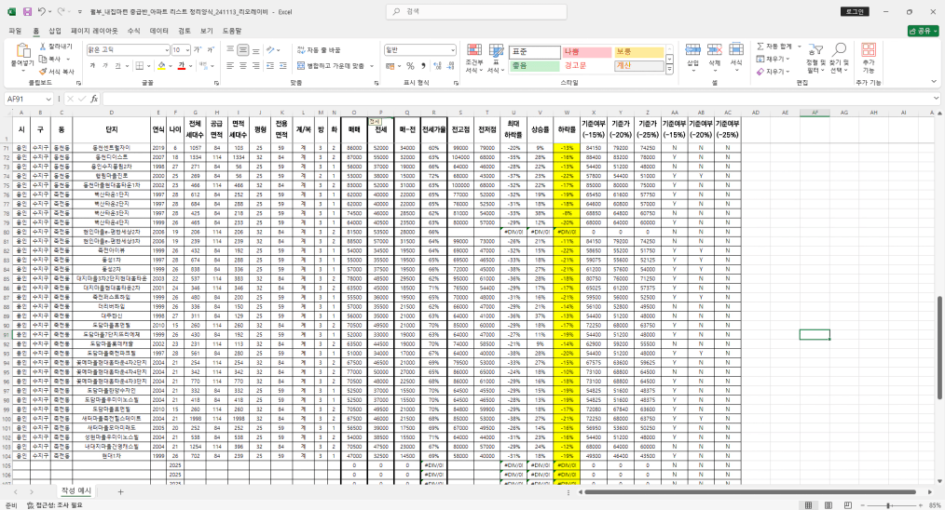Open the Paste (붙여넣기) clipboard icon
This screenshot has width=945, height=510.
click(22, 51)
